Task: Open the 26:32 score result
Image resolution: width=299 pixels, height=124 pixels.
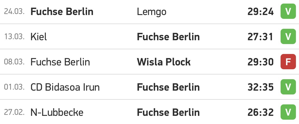Action: pos(260,113)
